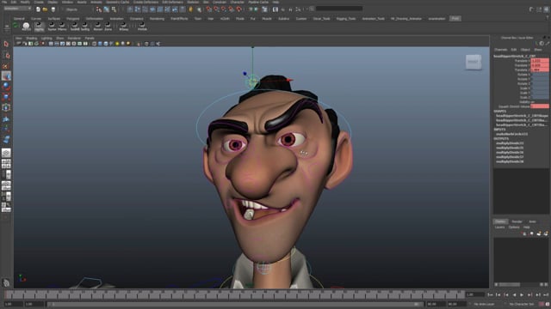Screen dimensions: 551x309
Task: Click Object menu in Channel Box
Action: (525, 50)
